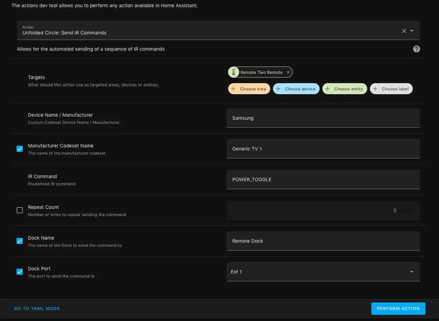
Task: Toggle the Dock Port checkbox
Action: coord(20,272)
